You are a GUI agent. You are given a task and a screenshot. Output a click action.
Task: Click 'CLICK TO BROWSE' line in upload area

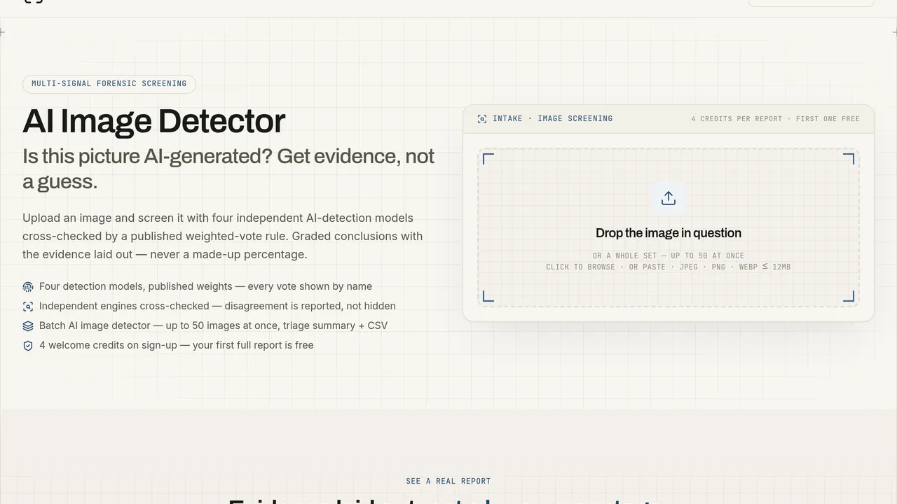point(669,267)
